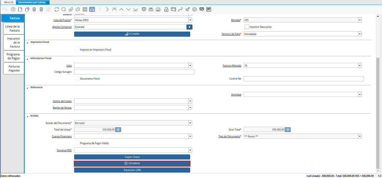Click the Help question mark icon

coord(13,9)
